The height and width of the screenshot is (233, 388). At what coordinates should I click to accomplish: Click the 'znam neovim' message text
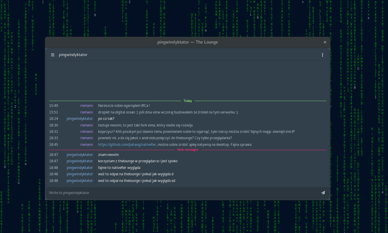coord(108,155)
